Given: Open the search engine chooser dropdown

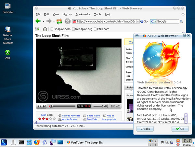Looking at the screenshot, I should point(153,22).
